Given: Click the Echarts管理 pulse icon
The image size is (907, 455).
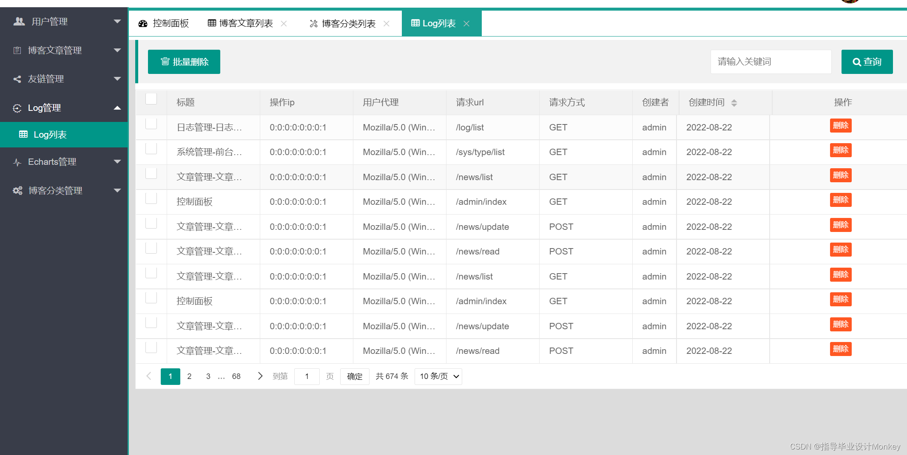Looking at the screenshot, I should click(x=17, y=162).
